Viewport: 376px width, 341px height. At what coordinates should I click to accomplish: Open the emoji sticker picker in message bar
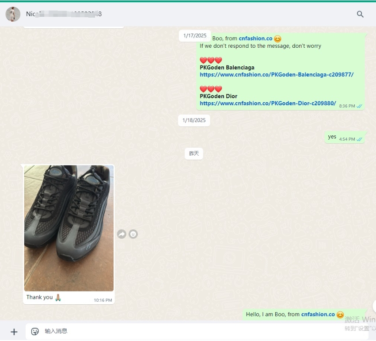click(x=34, y=331)
